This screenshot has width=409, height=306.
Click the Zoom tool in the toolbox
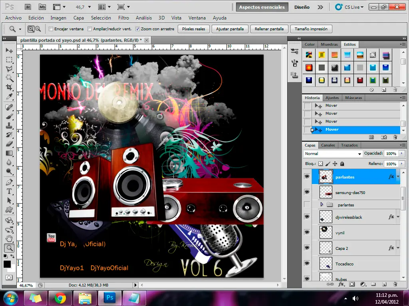[9, 248]
